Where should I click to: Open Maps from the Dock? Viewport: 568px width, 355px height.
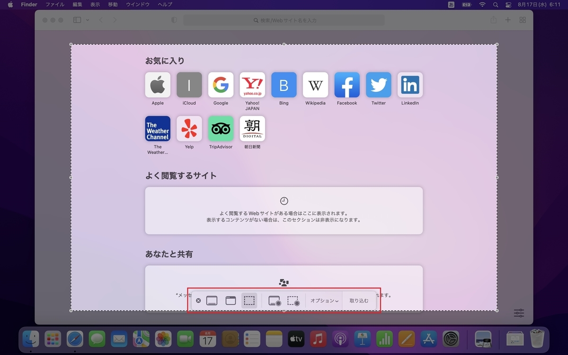click(x=141, y=339)
